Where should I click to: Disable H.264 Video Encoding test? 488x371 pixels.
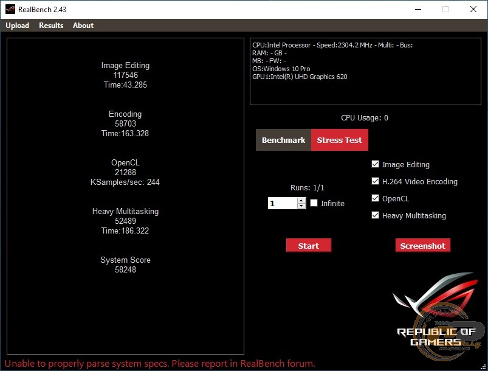[376, 181]
